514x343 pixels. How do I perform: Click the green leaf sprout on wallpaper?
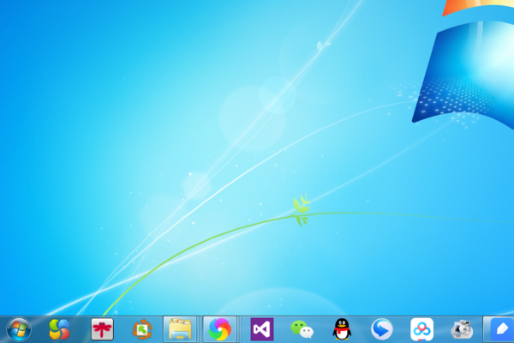click(x=301, y=210)
